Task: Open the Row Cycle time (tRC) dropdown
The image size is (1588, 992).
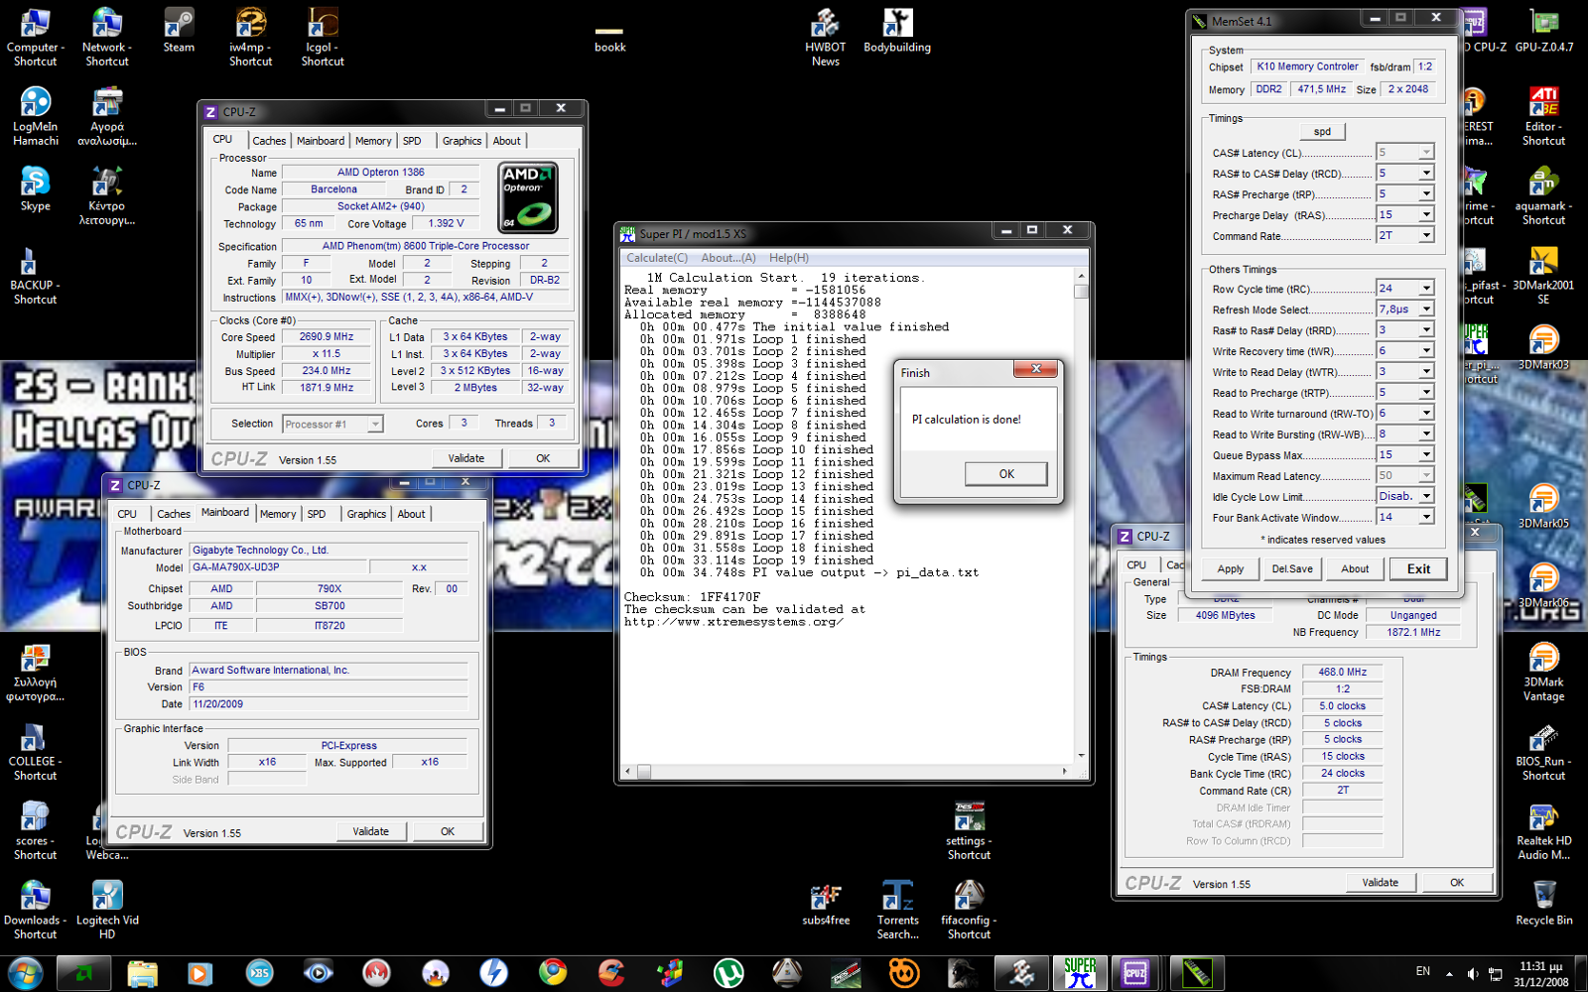Action: tap(1426, 289)
